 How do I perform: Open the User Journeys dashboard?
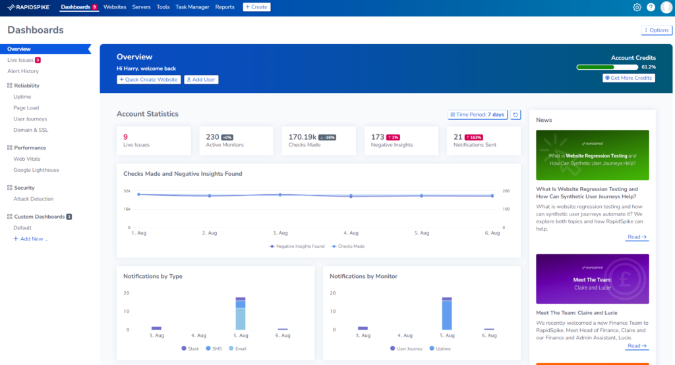(x=30, y=119)
